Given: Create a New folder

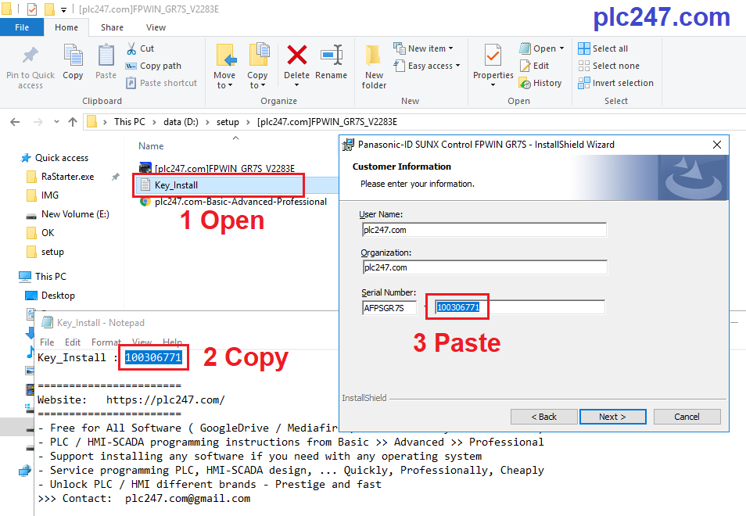Looking at the screenshot, I should click(374, 66).
